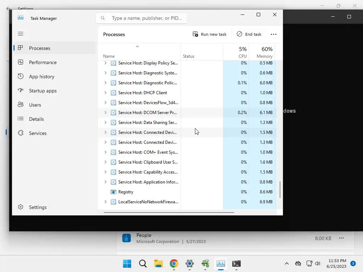Maximize the background terminal window
The height and width of the screenshot is (272, 363).
[x=349, y=17]
